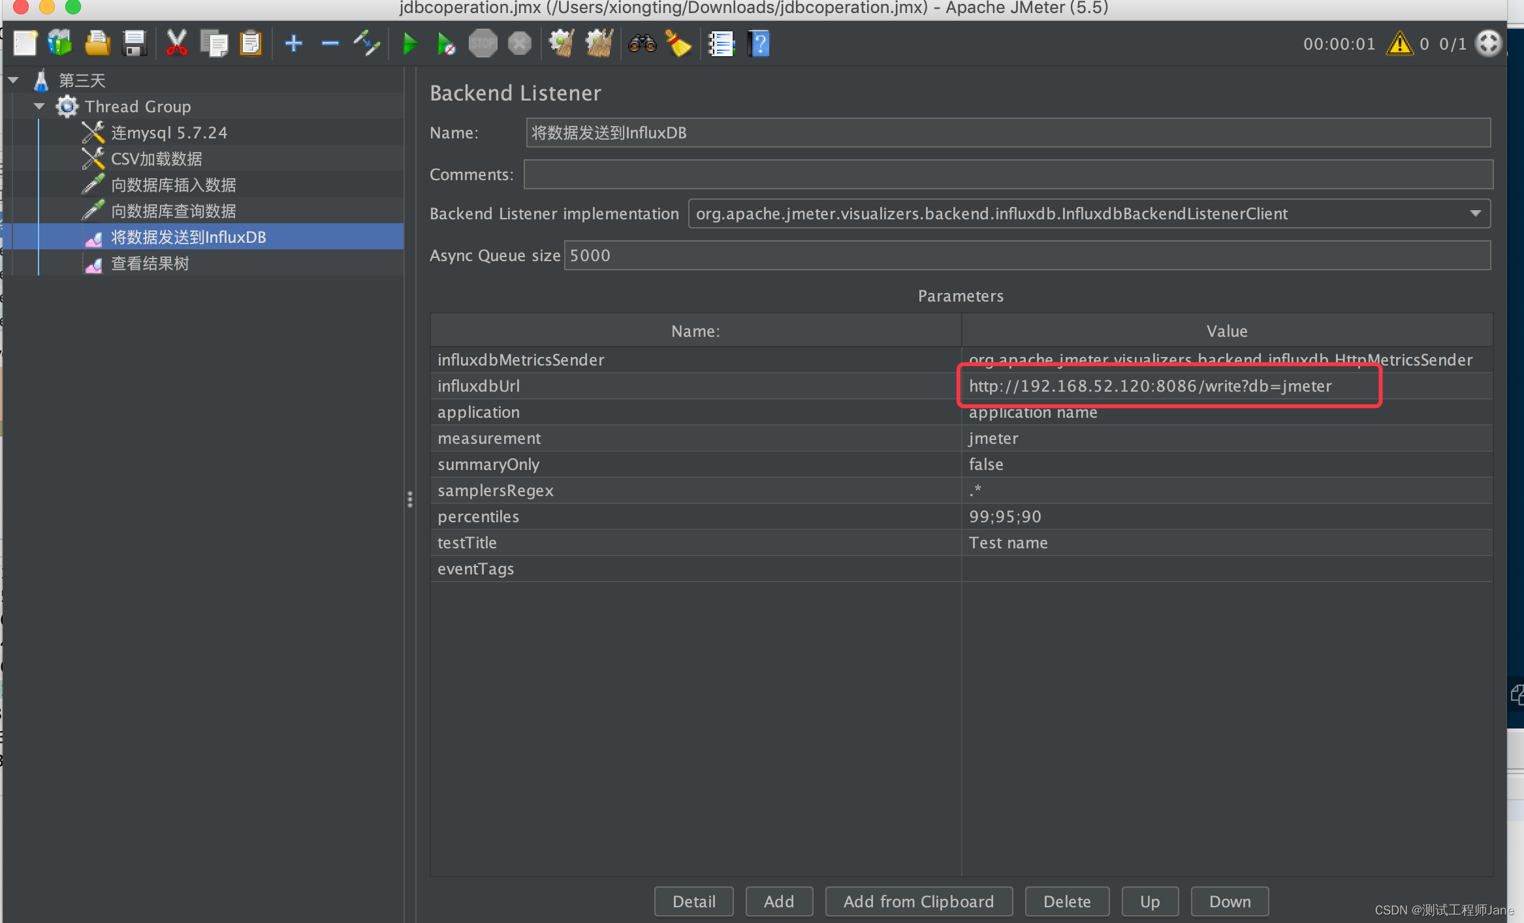This screenshot has height=923, width=1524.
Task: Collapse the Thread Group node
Action: coord(39,106)
